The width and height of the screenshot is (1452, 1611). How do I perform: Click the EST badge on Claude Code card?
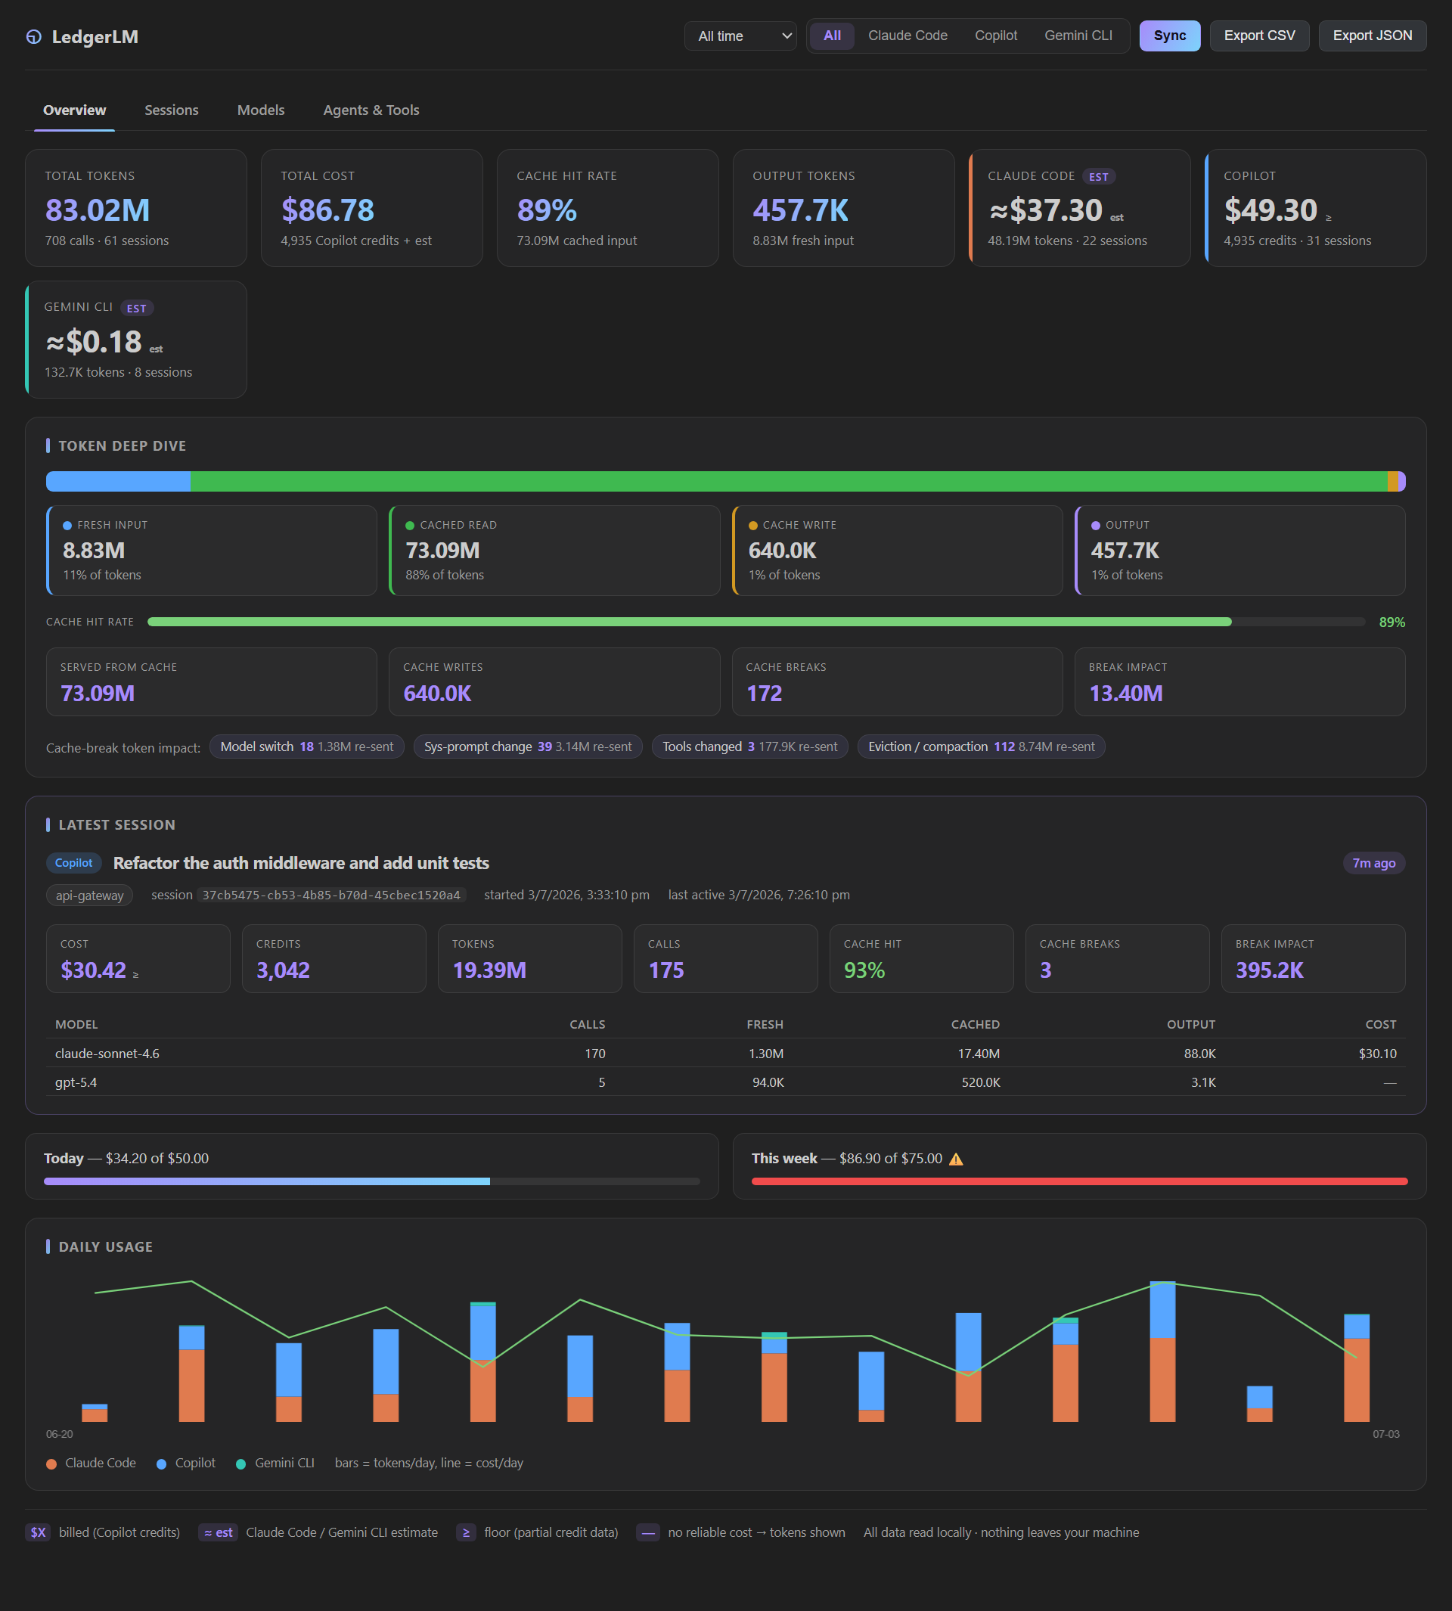pyautogui.click(x=1099, y=176)
